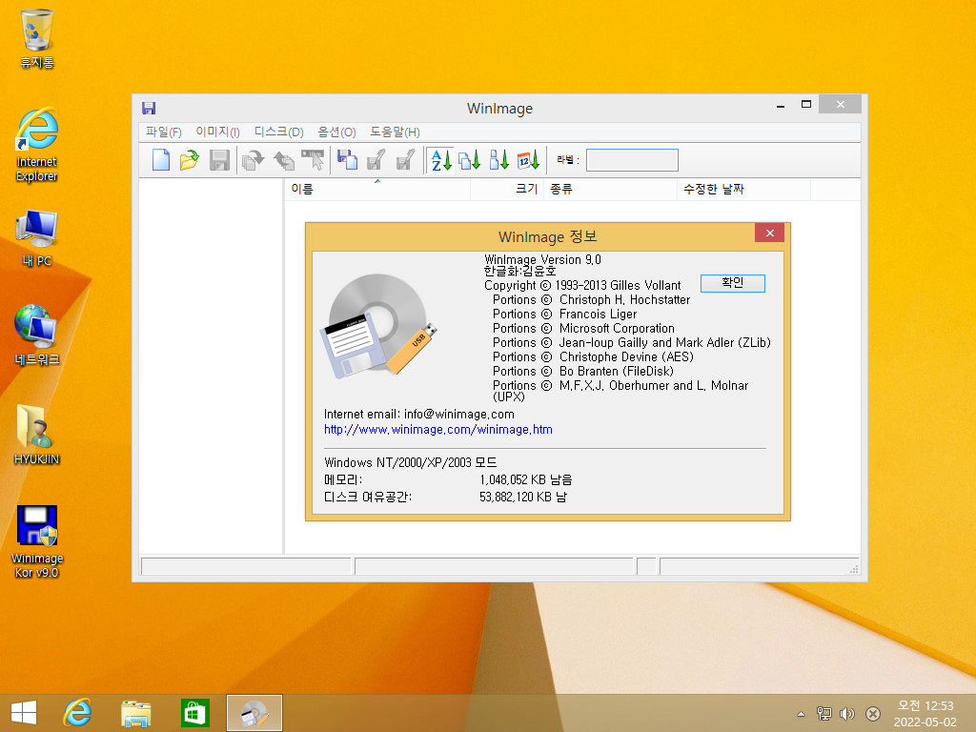Click the Write disk toolbar icon
This screenshot has width=976, height=732.
[376, 160]
